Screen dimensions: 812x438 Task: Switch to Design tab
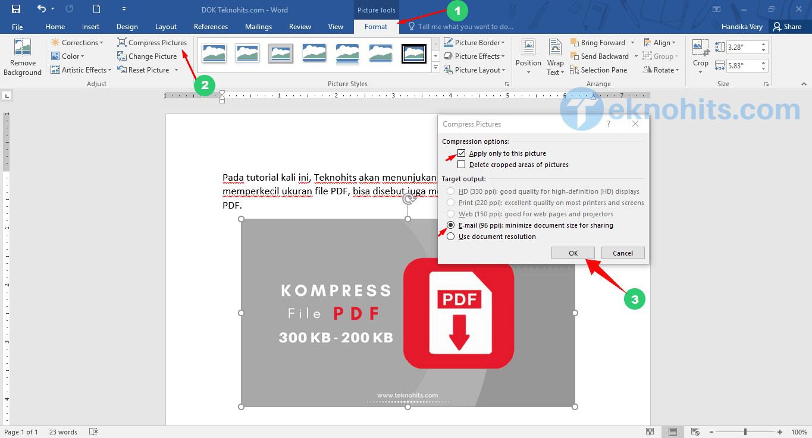(127, 27)
